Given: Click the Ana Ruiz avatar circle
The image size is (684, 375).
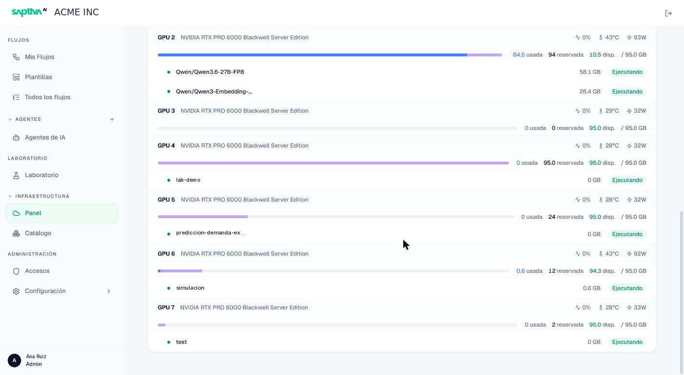Looking at the screenshot, I should point(14,361).
